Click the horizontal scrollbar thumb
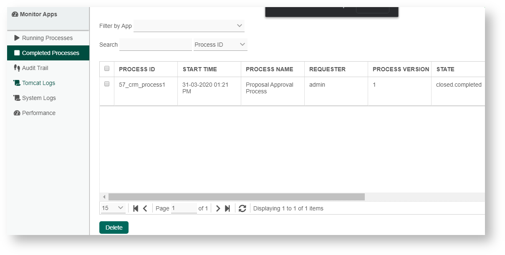505x255 pixels. (x=237, y=197)
